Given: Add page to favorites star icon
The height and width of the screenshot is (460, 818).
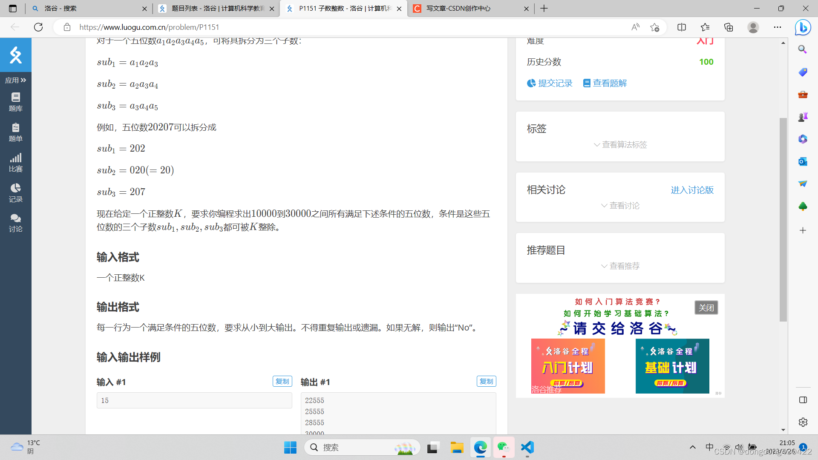Looking at the screenshot, I should point(655,27).
